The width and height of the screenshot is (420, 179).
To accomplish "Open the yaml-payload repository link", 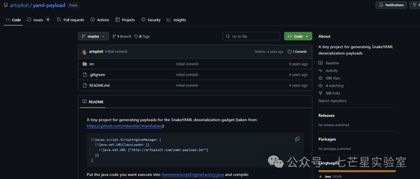I will [49, 5].
